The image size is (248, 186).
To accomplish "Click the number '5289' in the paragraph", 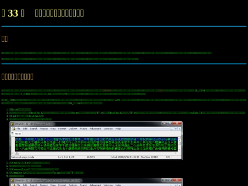I will [118, 100].
